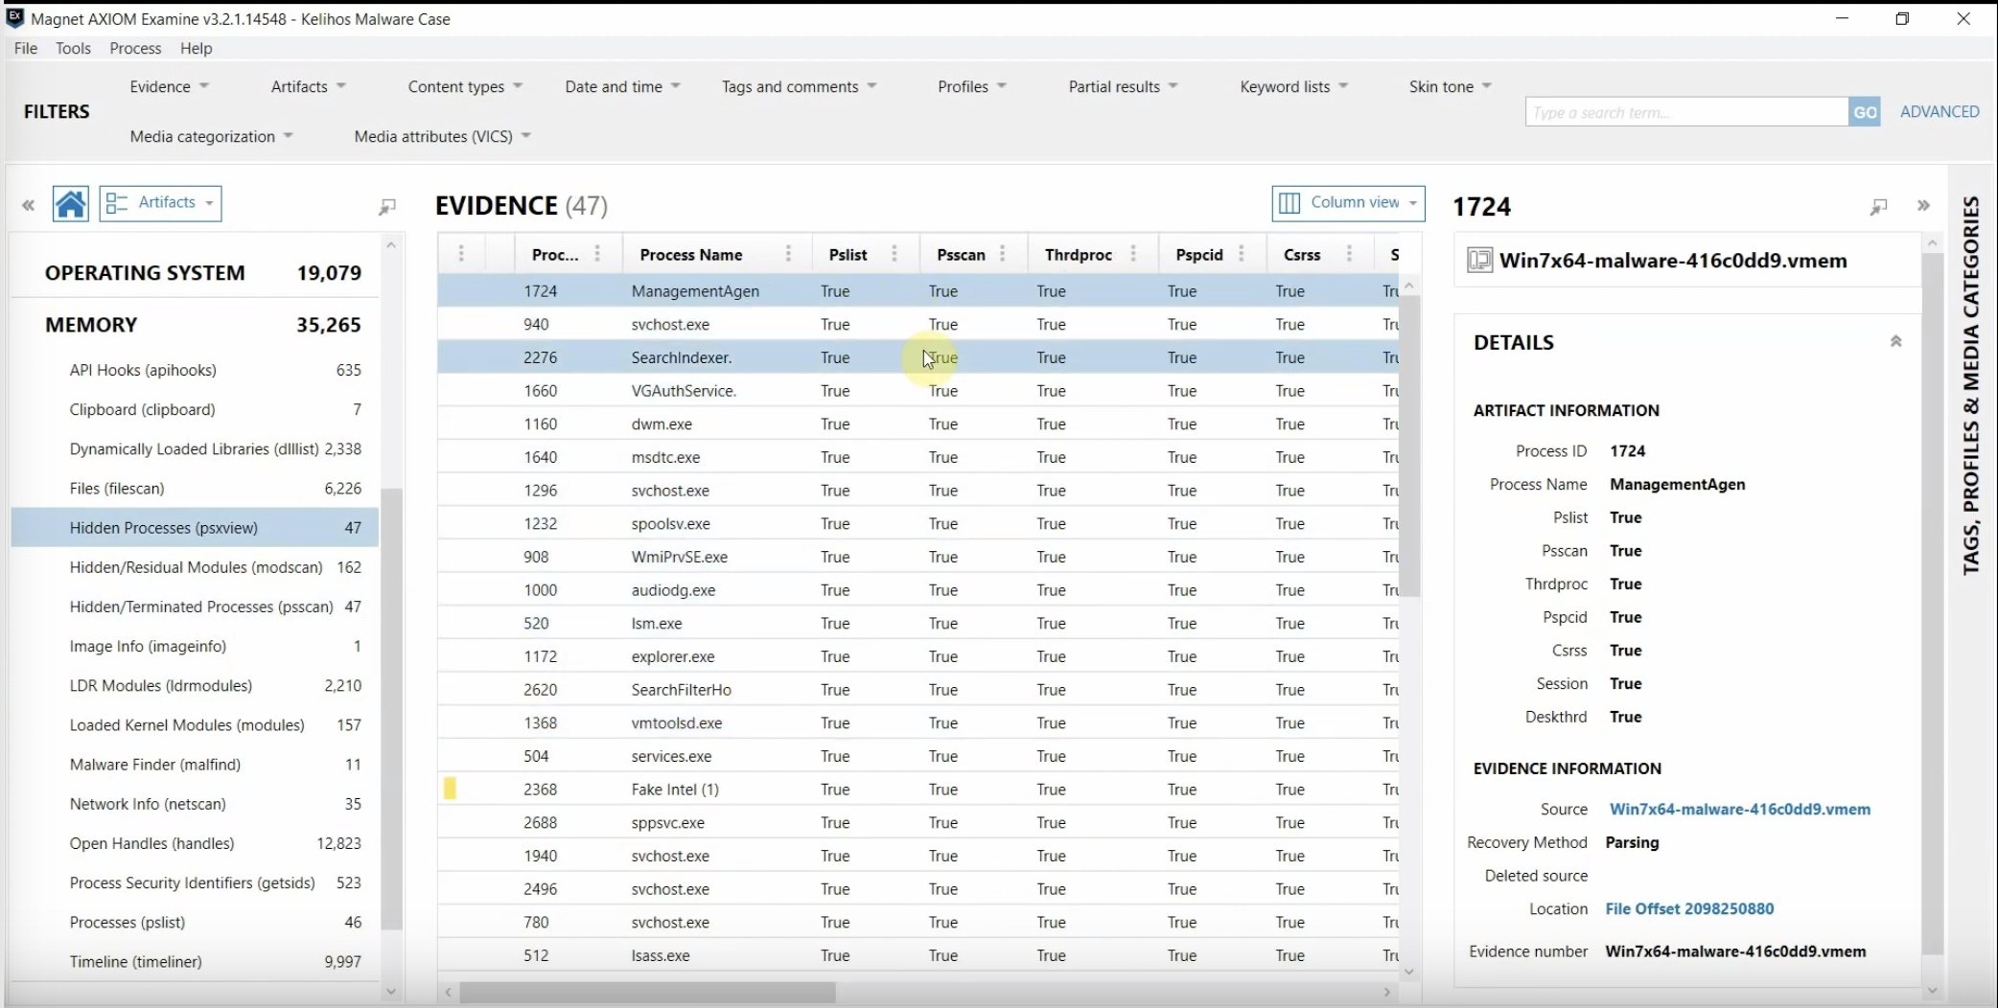Select Malware Finder (malfind) category
Viewport: 1998px width, 1008px height.
pos(195,765)
